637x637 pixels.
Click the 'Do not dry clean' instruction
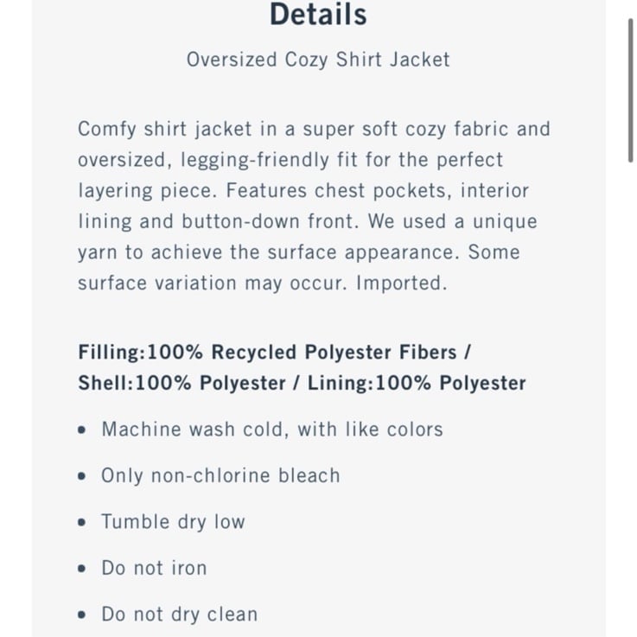[180, 615]
